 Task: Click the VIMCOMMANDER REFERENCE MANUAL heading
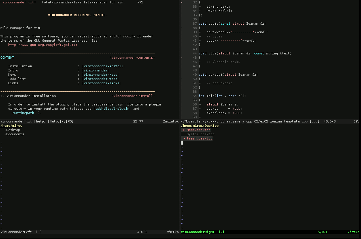[77, 15]
